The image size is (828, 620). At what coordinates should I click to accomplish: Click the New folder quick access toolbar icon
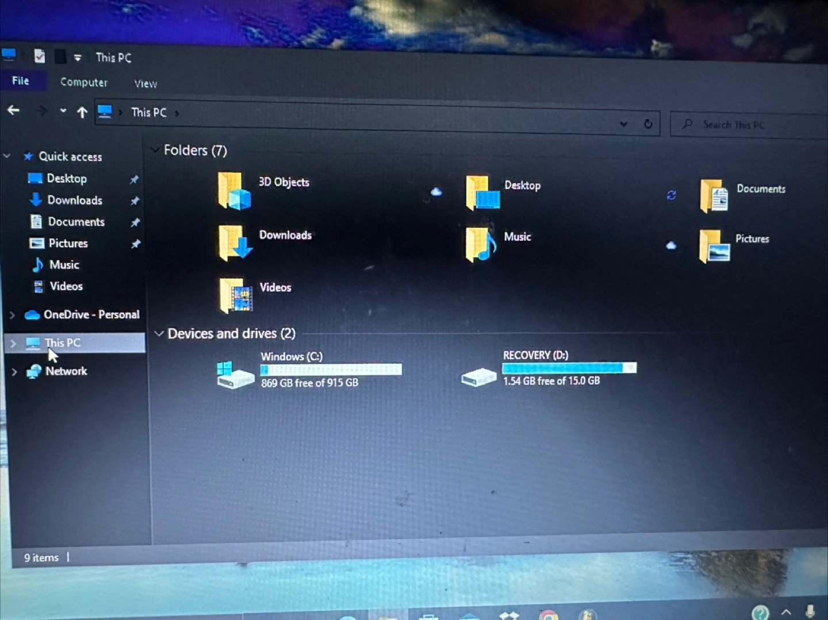coord(60,56)
